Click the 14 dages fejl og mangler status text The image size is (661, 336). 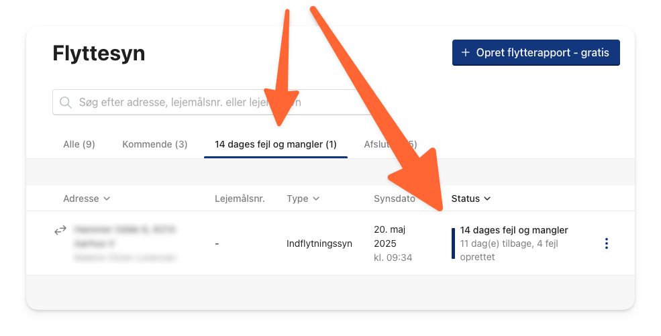[514, 230]
